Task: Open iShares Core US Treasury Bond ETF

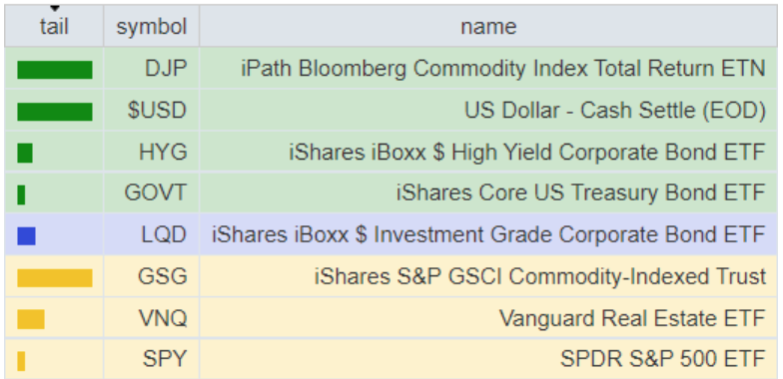Action: click(x=581, y=192)
